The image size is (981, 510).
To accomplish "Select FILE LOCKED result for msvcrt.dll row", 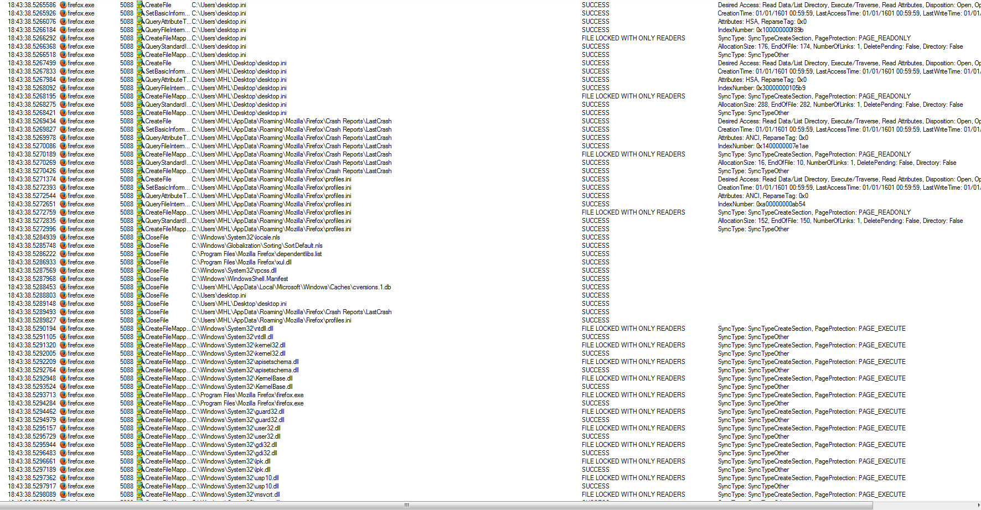I will [633, 495].
